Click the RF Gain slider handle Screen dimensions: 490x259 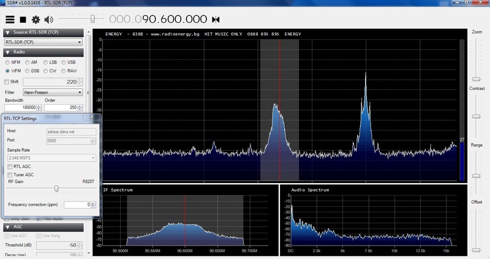[x=56, y=189]
